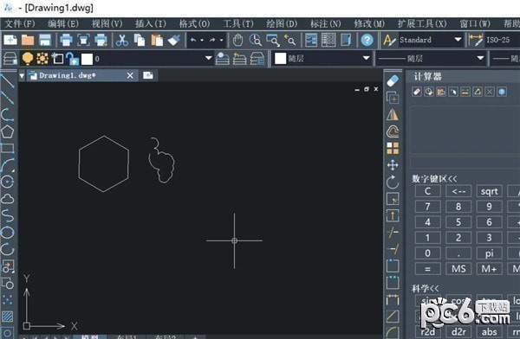Click the New file icon
Screen dimensions: 520x339
(10, 40)
